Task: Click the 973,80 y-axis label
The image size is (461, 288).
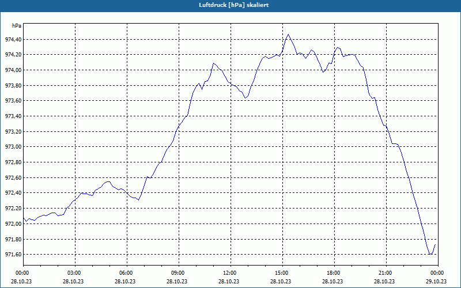Action: coord(13,85)
